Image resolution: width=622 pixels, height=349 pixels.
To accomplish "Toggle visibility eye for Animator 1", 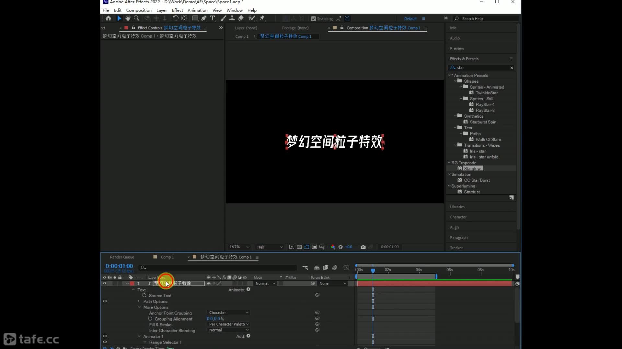I will 105,336.
